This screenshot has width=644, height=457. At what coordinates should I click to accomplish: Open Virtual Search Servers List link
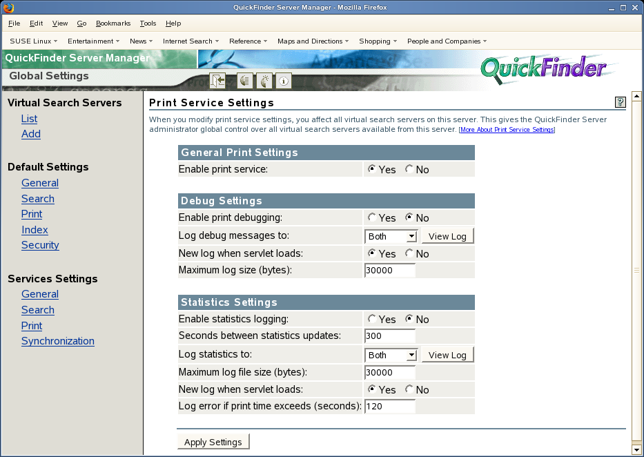click(x=29, y=119)
